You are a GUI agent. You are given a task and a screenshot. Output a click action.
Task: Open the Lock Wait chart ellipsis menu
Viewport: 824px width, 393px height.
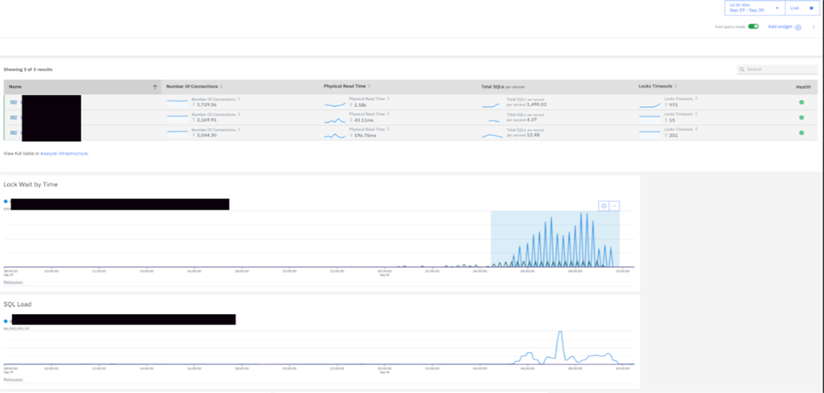coord(615,206)
